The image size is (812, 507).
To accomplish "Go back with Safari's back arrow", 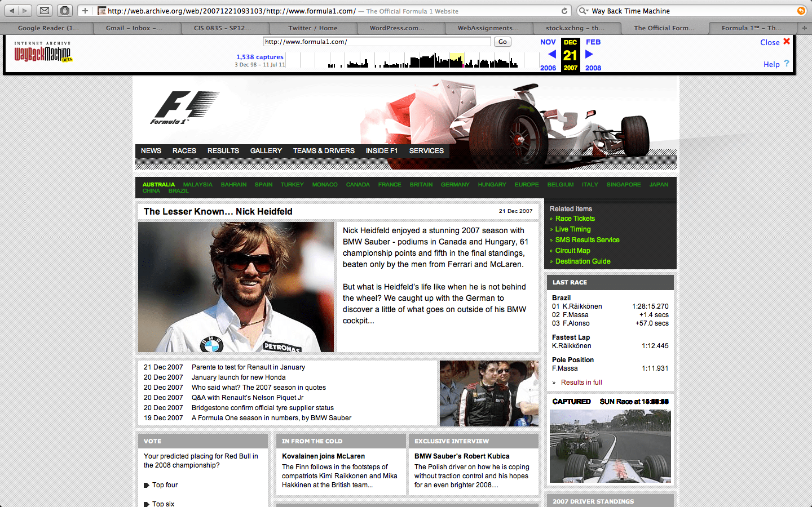I will click(x=12, y=11).
